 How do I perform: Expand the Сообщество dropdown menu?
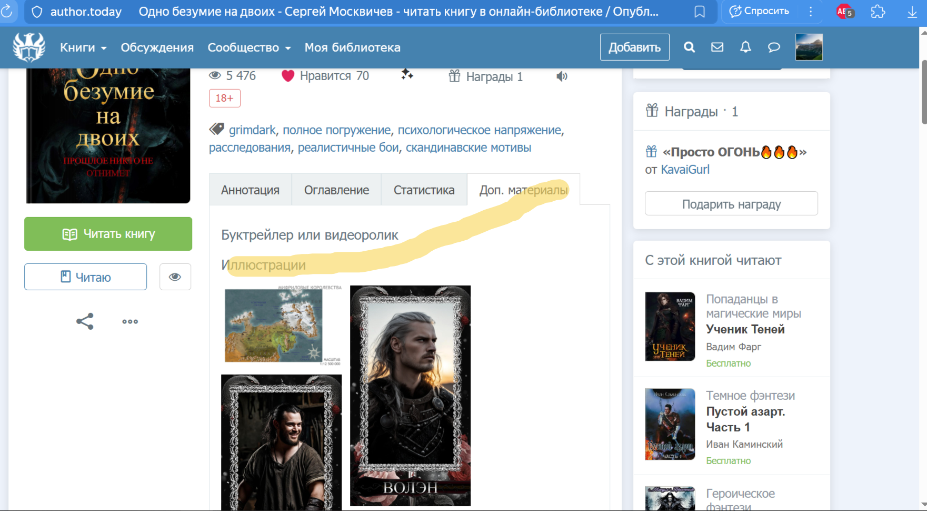click(249, 47)
